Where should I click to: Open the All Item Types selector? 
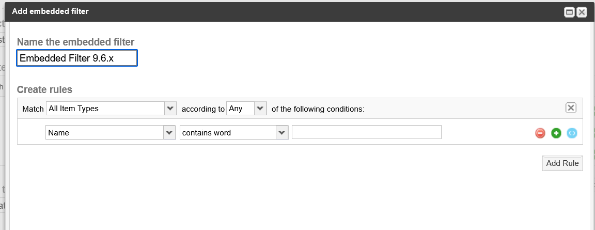point(111,108)
